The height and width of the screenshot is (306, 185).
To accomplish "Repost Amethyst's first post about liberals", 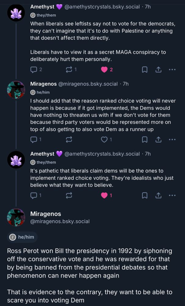I will click(x=69, y=70).
